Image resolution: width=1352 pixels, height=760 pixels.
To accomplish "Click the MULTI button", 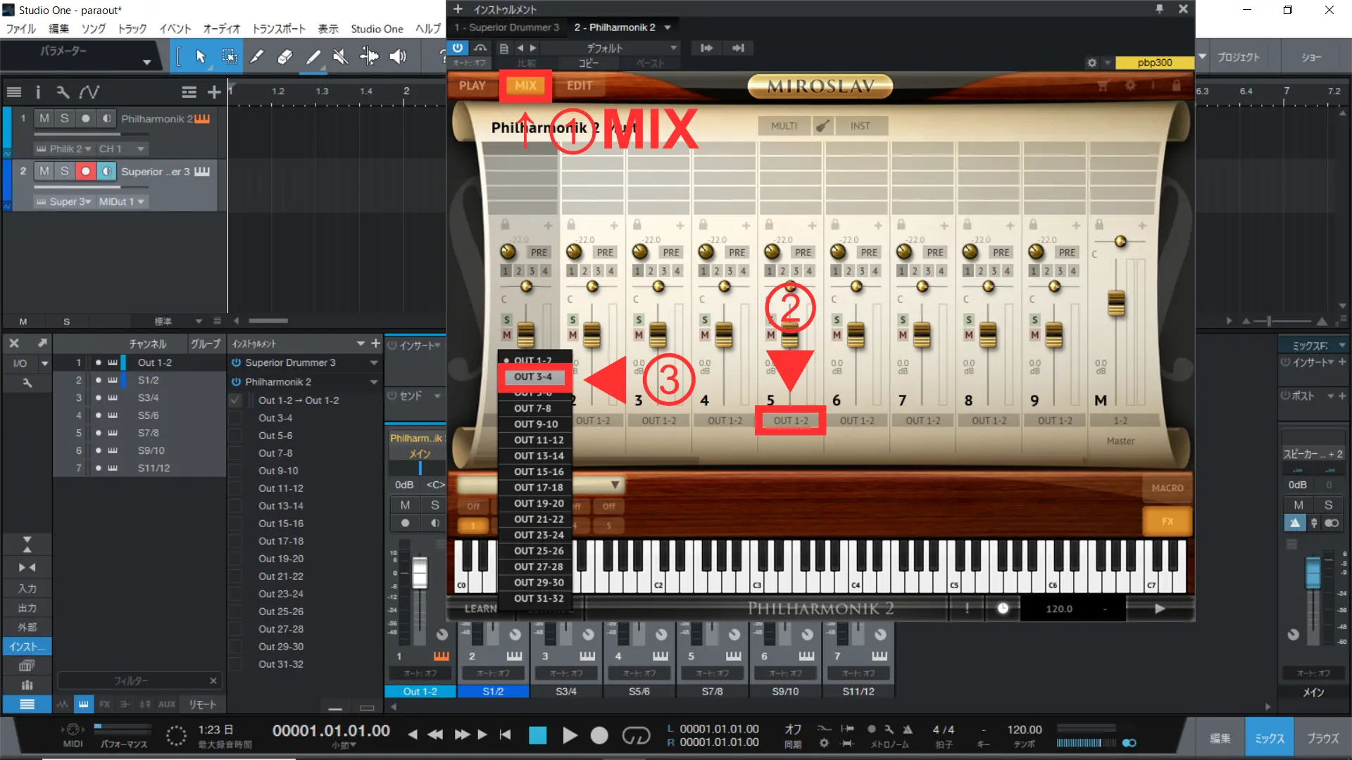I will click(784, 125).
